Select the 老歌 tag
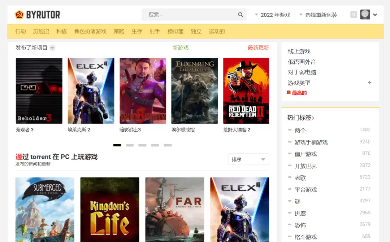Viewport: 390px width, 242px height. 300,178
